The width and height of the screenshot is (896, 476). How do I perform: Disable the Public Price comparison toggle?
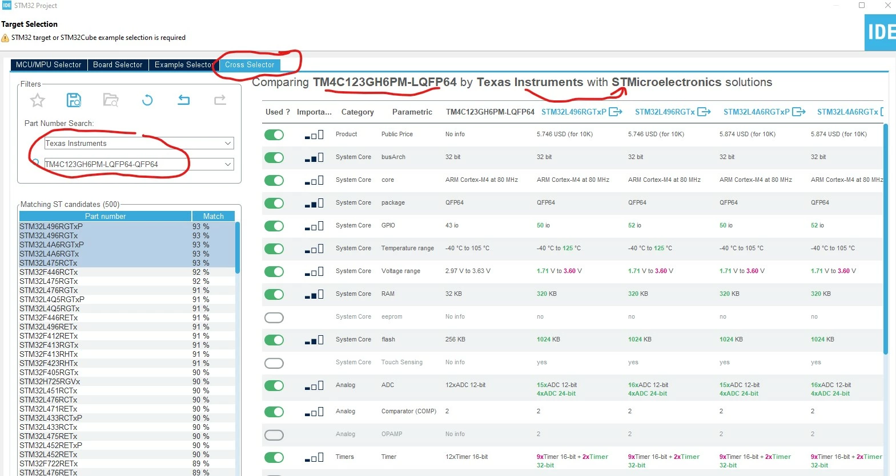[274, 135]
